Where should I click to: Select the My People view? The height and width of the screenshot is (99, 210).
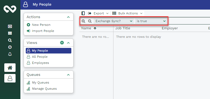49,51
